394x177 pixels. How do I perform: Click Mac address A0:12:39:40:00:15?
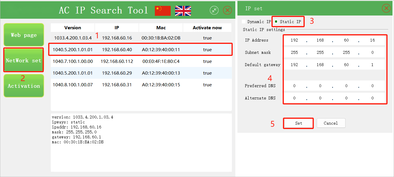161,85
